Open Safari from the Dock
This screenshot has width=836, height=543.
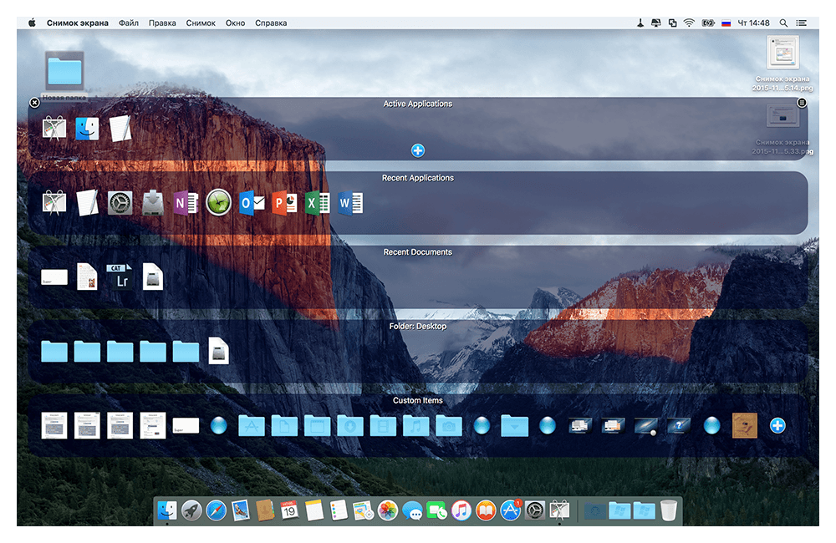(x=216, y=510)
